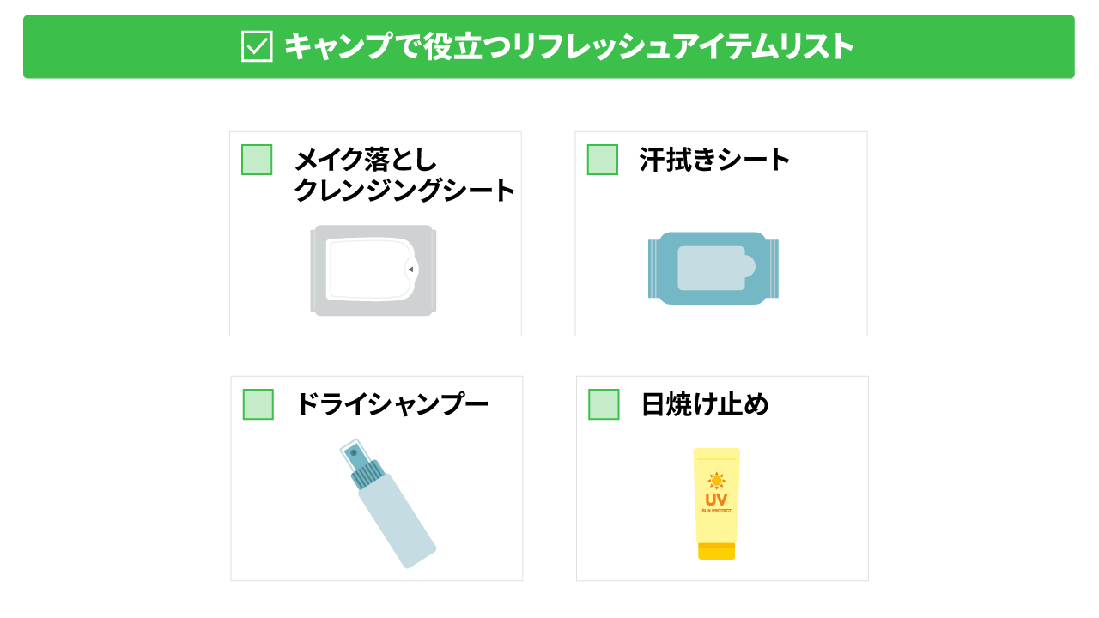Tick the ドライシャンプー checkbox
The height and width of the screenshot is (618, 1099).
pyautogui.click(x=258, y=404)
